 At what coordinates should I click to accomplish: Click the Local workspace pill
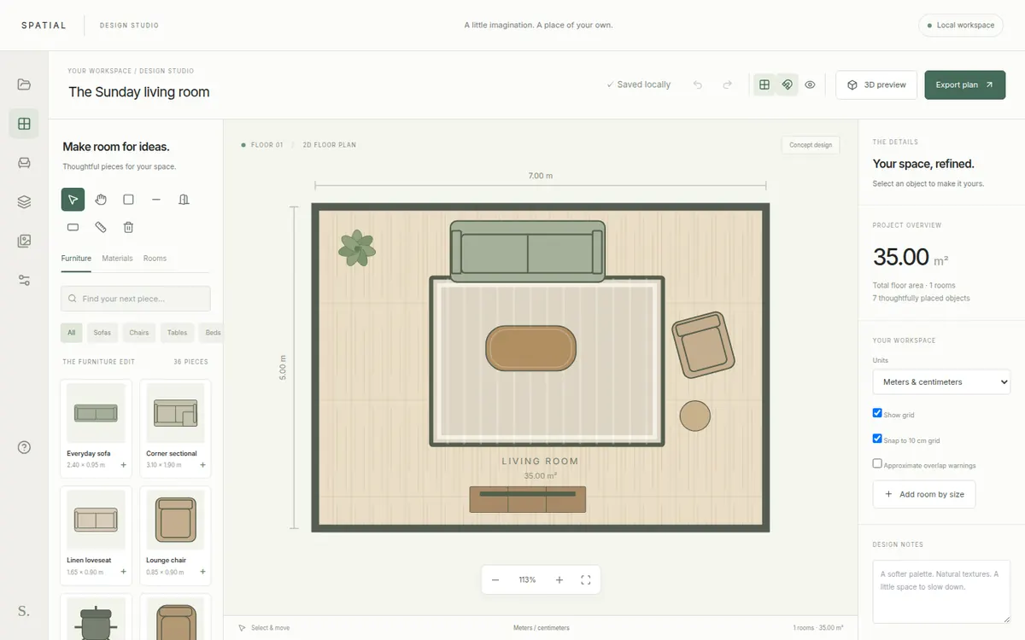point(960,25)
